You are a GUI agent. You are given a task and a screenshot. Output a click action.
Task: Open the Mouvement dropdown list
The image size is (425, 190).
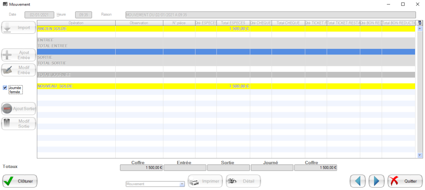click(x=182, y=184)
